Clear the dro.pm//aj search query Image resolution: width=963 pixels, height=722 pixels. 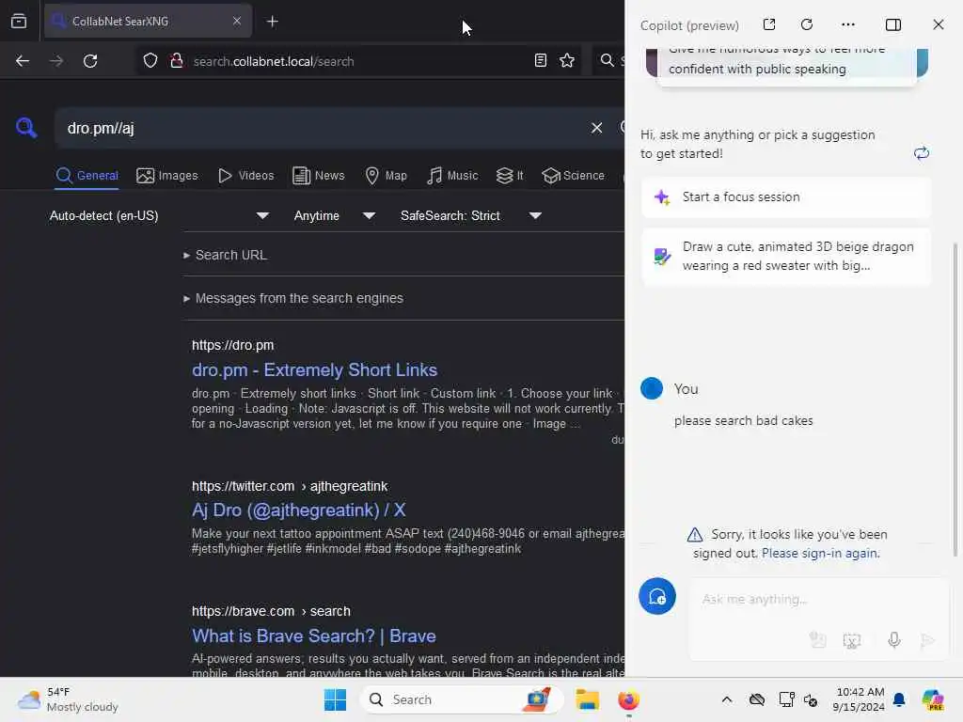point(596,128)
